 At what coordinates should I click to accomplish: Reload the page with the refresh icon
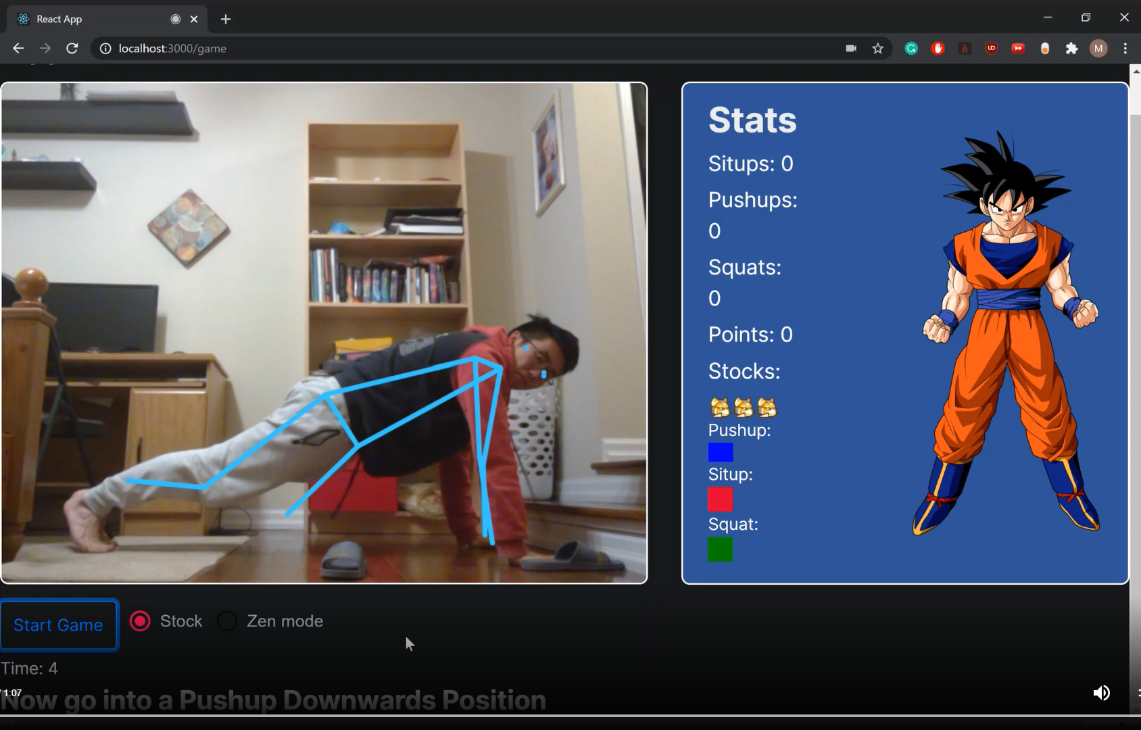pos(72,48)
